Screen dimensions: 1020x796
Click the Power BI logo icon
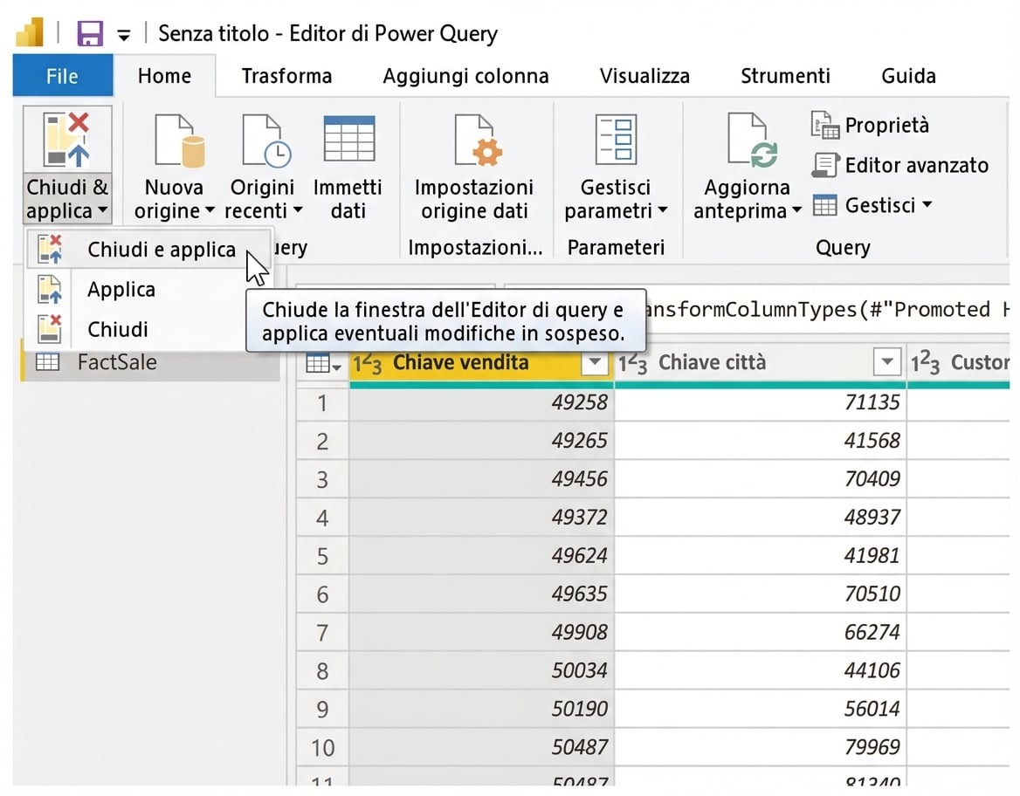(x=30, y=32)
